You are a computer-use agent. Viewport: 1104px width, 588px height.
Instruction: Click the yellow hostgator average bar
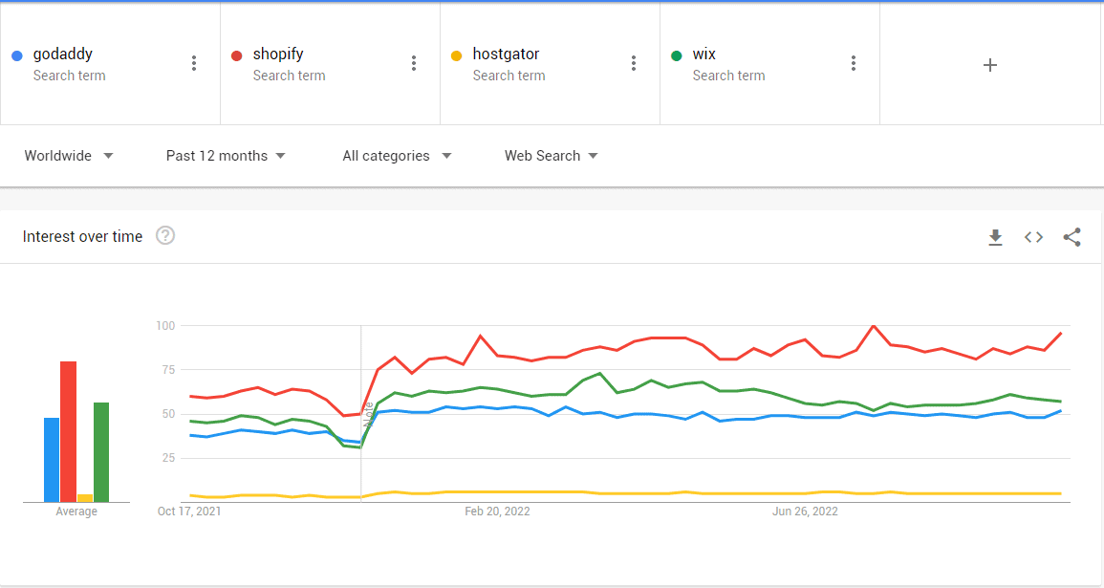point(85,498)
